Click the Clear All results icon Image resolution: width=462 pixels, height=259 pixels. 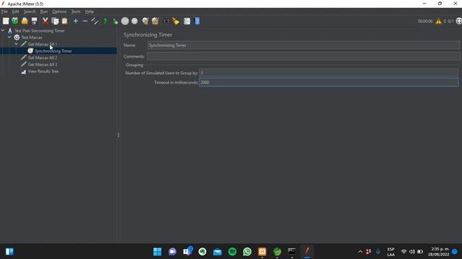coord(155,21)
